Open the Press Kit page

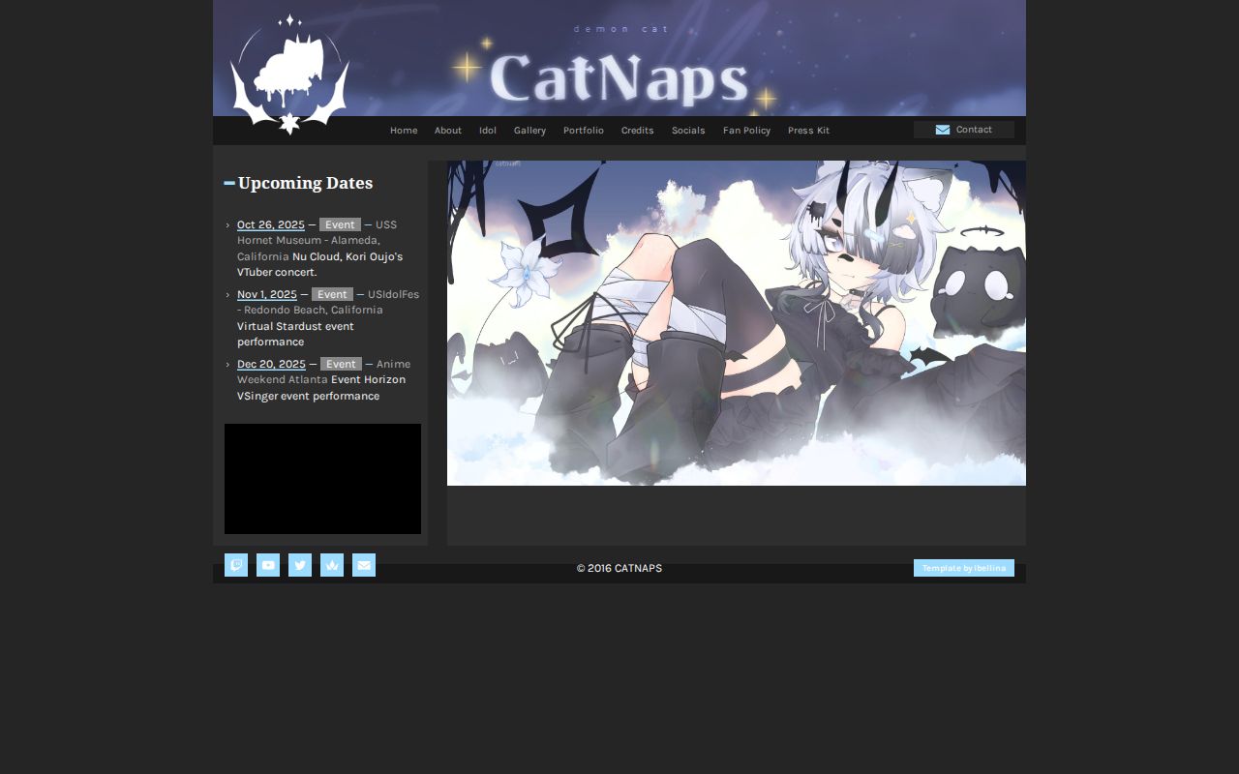click(x=808, y=131)
